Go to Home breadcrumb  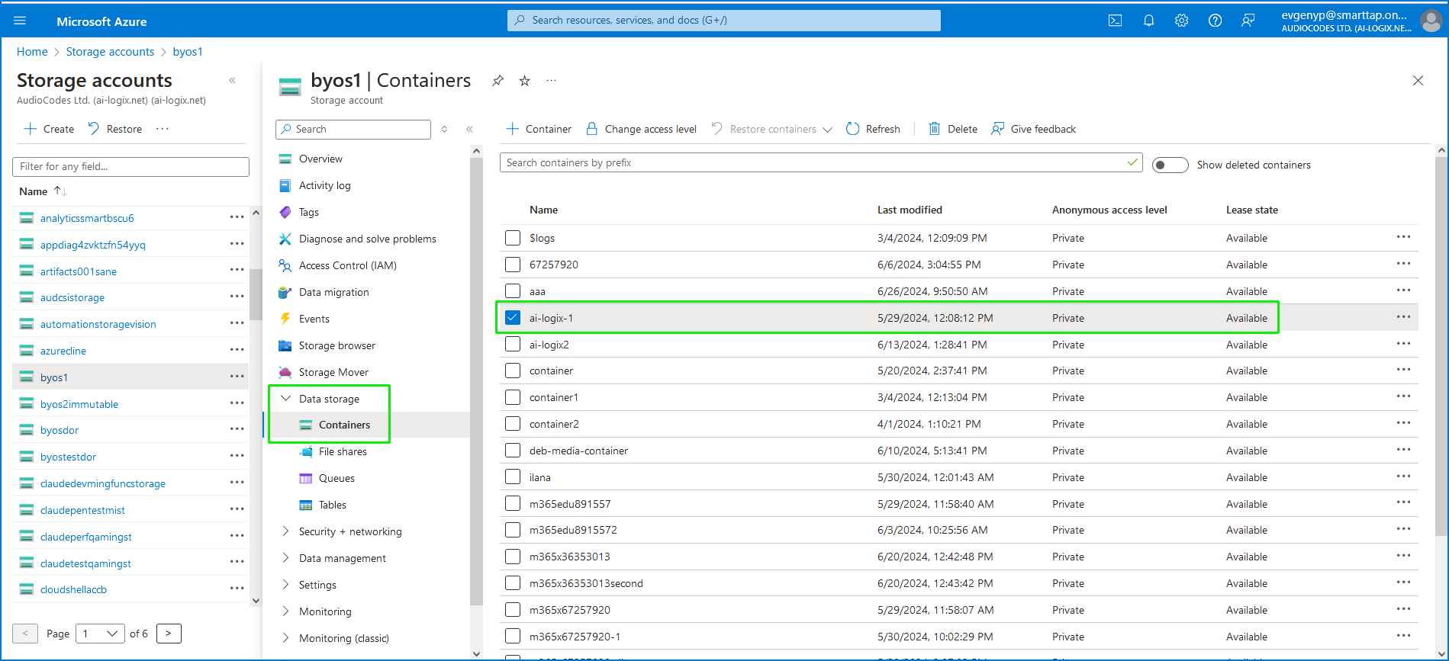click(x=32, y=52)
